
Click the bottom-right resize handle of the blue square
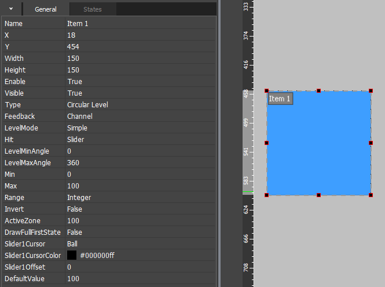pos(371,195)
